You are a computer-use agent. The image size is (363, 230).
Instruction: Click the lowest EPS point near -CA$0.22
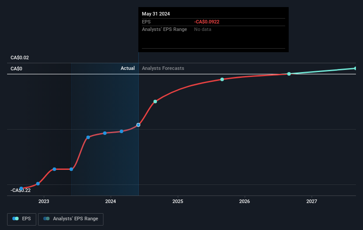21,188
